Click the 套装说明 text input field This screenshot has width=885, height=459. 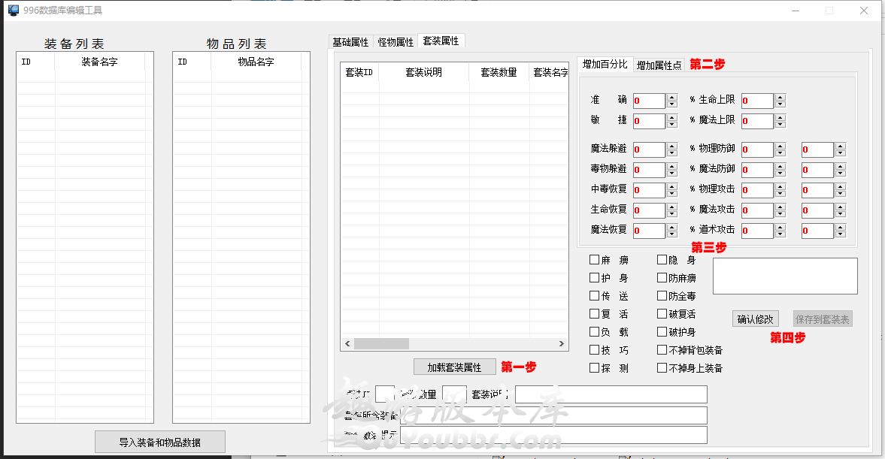pos(611,394)
